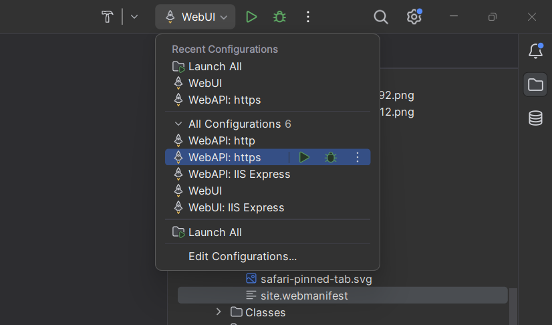Open more options for WebAPI: https
The height and width of the screenshot is (325, 552).
[x=358, y=157]
